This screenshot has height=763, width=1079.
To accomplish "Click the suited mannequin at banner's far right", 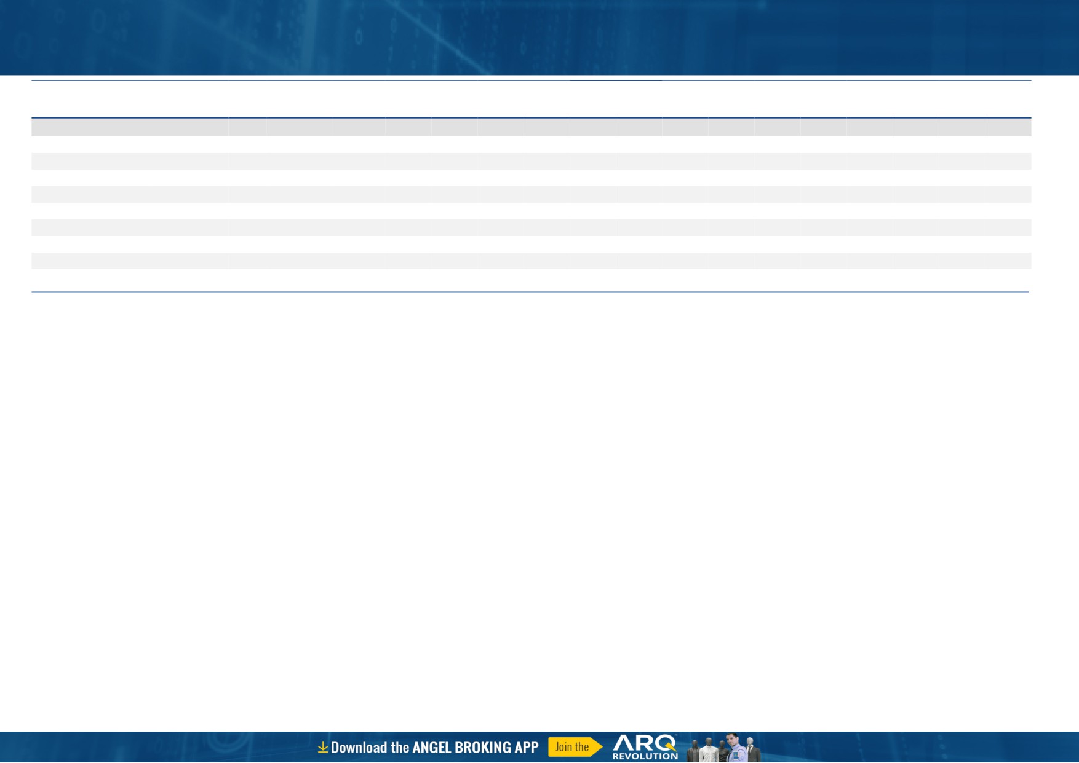I will pos(751,749).
